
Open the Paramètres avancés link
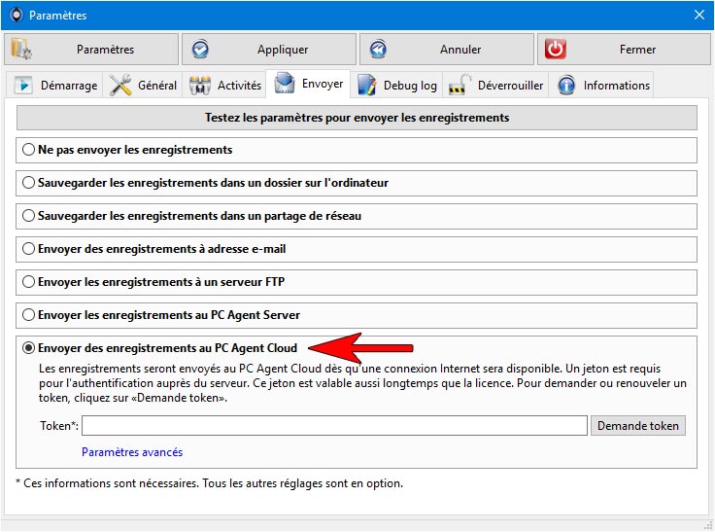(132, 452)
